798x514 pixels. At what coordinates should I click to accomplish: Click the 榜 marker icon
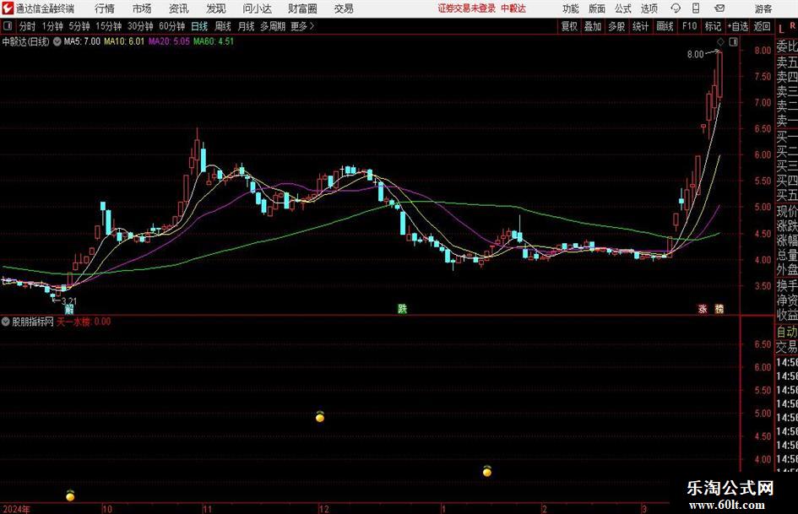pos(719,308)
